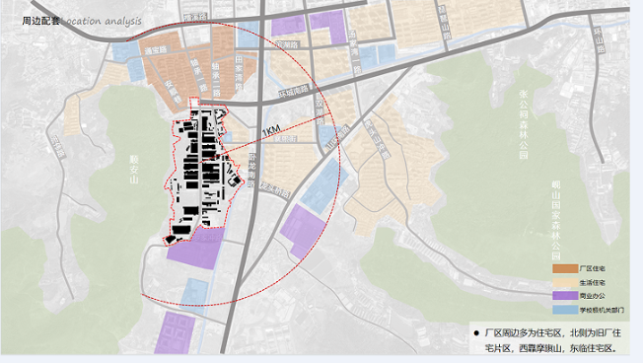Click the 1KM radius label
Image resolution: width=643 pixels, height=363 pixels.
[x=271, y=131]
